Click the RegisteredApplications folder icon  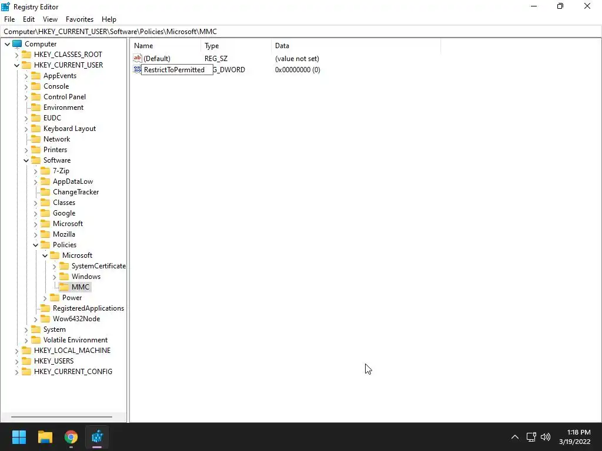coord(45,308)
